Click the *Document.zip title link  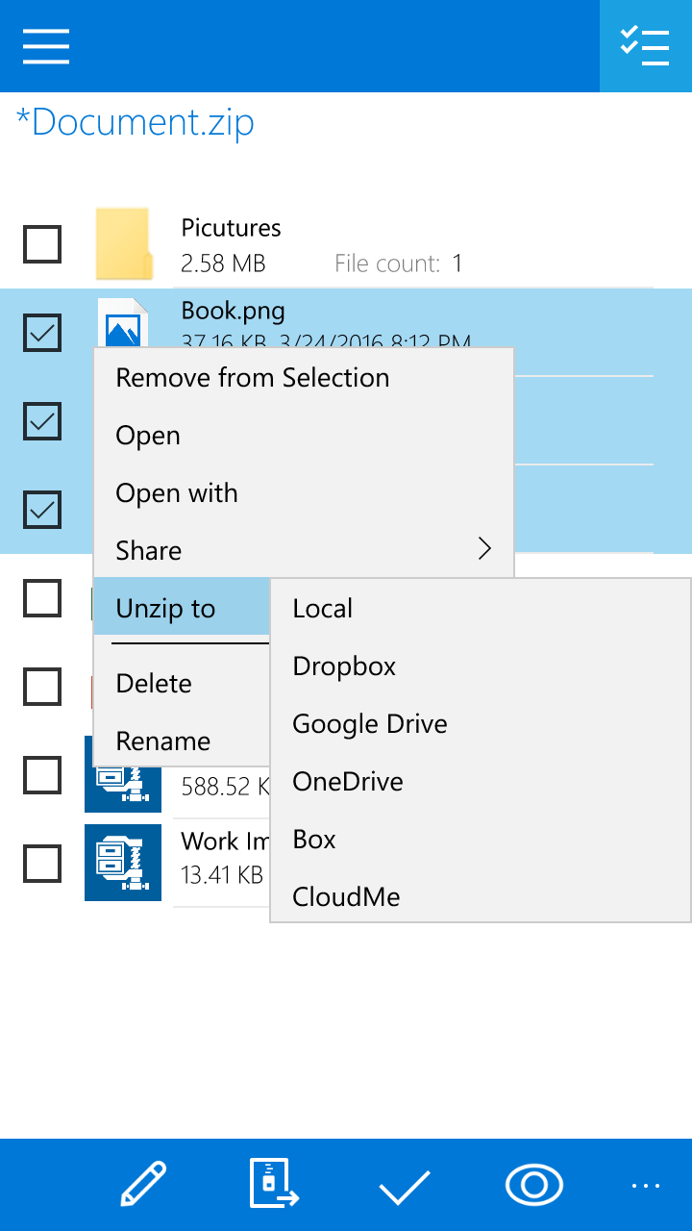tap(136, 123)
